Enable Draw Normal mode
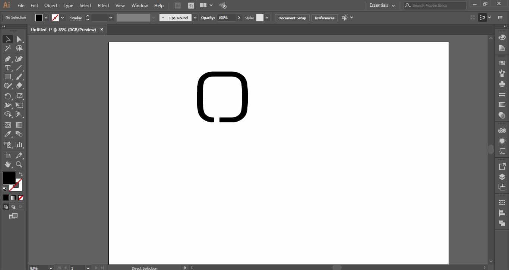Viewport: 509px width, 270px height. (x=6, y=207)
